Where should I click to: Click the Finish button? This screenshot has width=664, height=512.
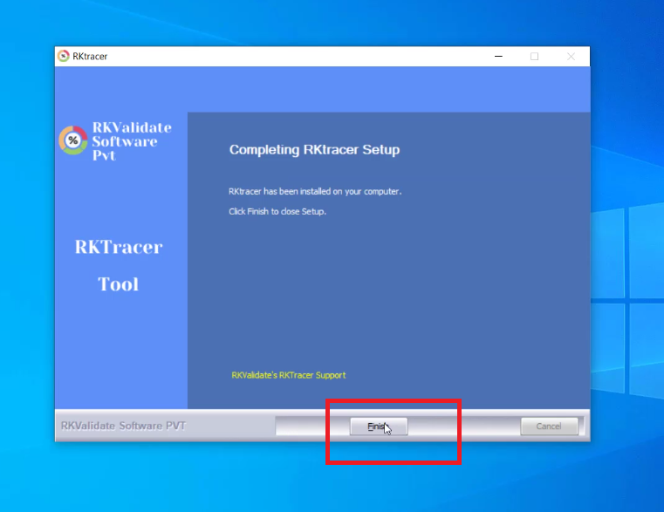379,427
